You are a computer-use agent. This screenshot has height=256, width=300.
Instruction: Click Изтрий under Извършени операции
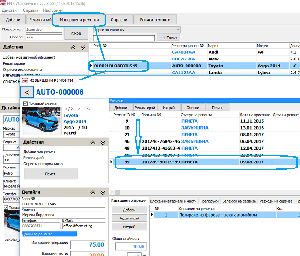tap(129, 227)
